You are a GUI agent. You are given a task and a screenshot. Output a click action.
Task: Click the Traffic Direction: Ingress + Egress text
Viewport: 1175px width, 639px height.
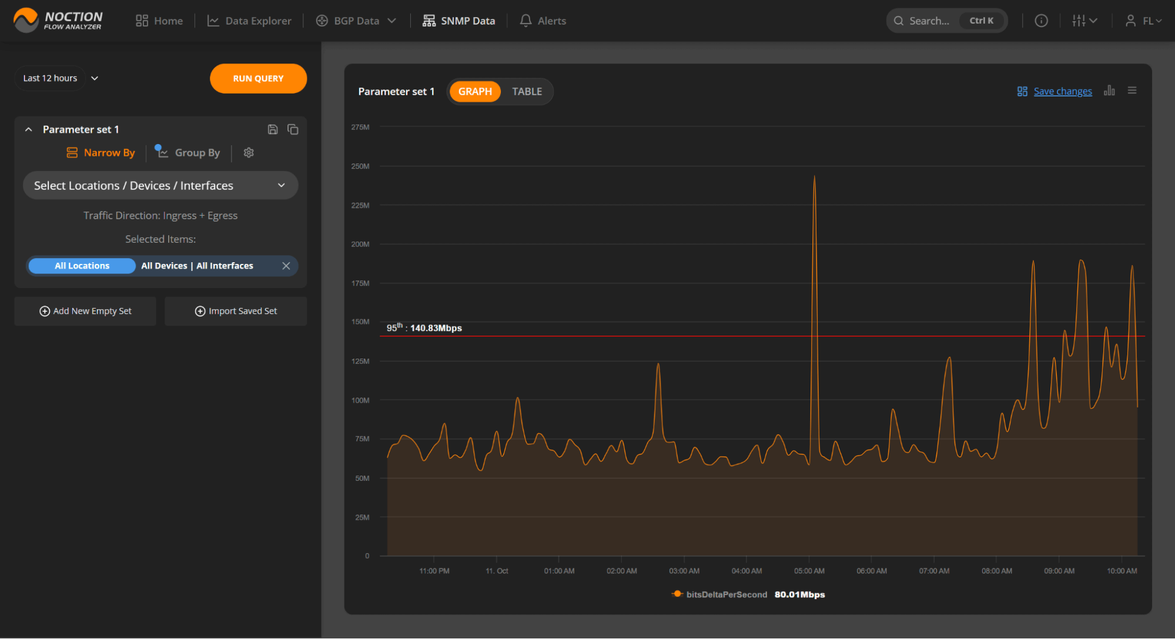click(x=160, y=215)
